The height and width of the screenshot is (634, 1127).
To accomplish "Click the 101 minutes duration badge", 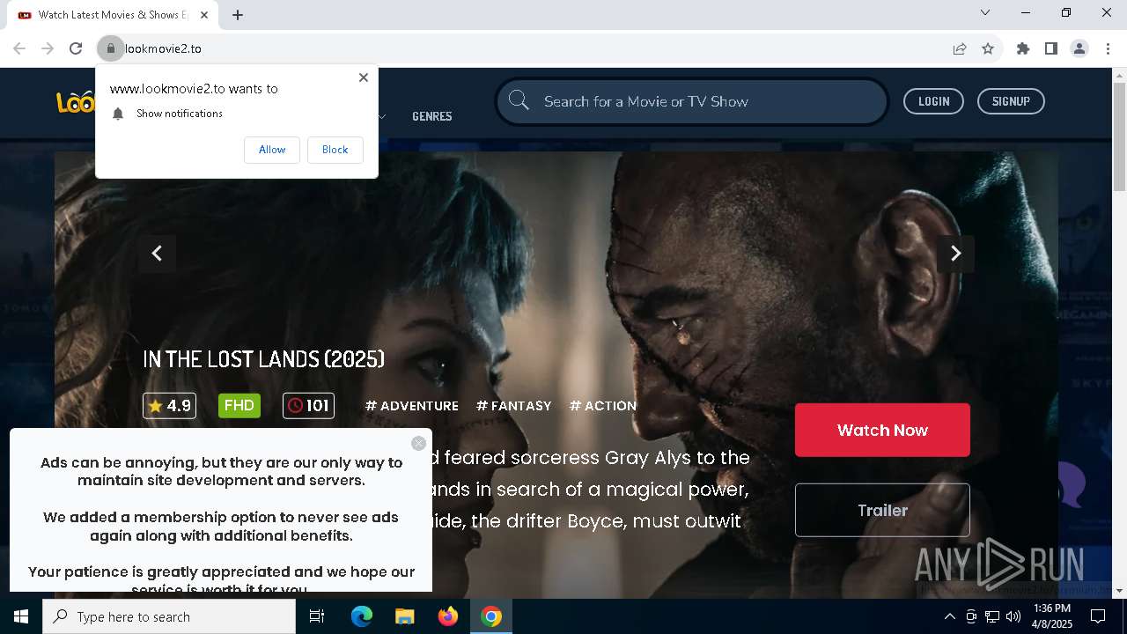I will pos(308,406).
